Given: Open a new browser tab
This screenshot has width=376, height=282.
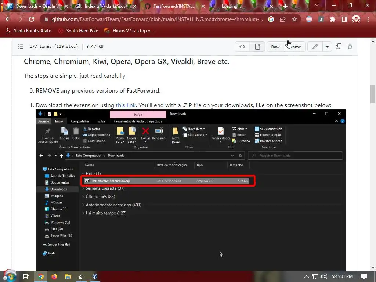Looking at the screenshot, I should 285,6.
